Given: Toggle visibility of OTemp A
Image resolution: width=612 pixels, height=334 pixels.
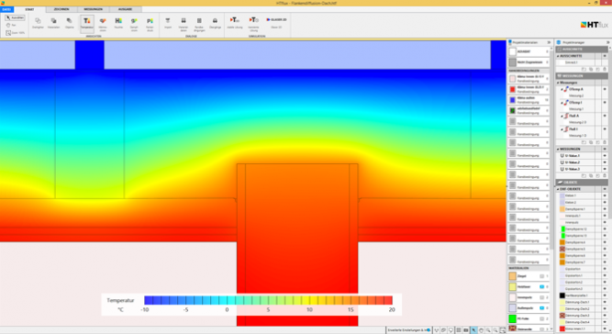Looking at the screenshot, I should tap(605, 89).
